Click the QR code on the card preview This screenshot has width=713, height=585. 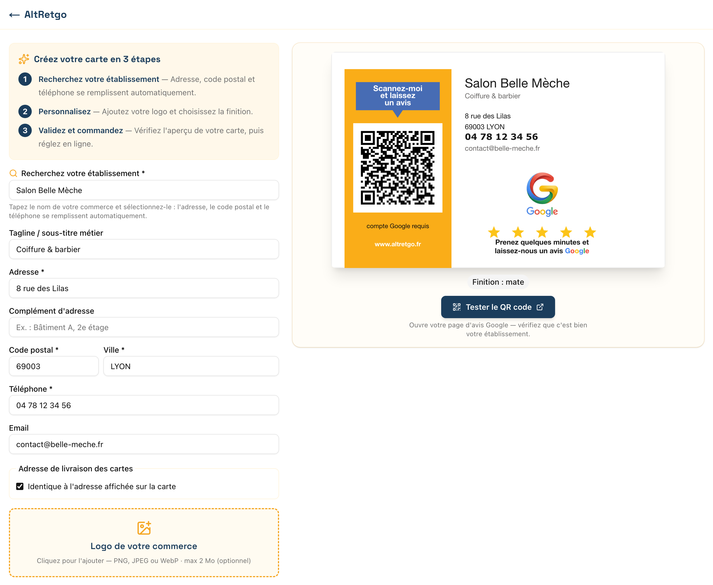(398, 167)
